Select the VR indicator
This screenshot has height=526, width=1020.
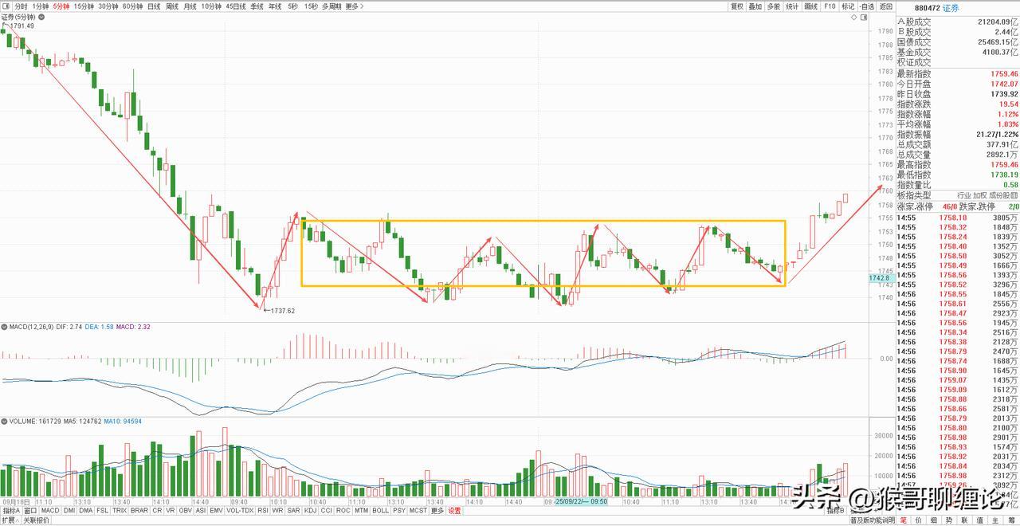(x=171, y=511)
